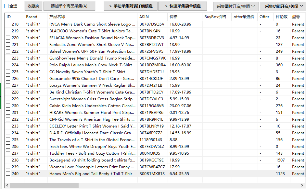Image resolution: width=306 pixels, height=189 pixels.
Task: Click the horizontal scrollbar thumb
Action: [x=44, y=185]
